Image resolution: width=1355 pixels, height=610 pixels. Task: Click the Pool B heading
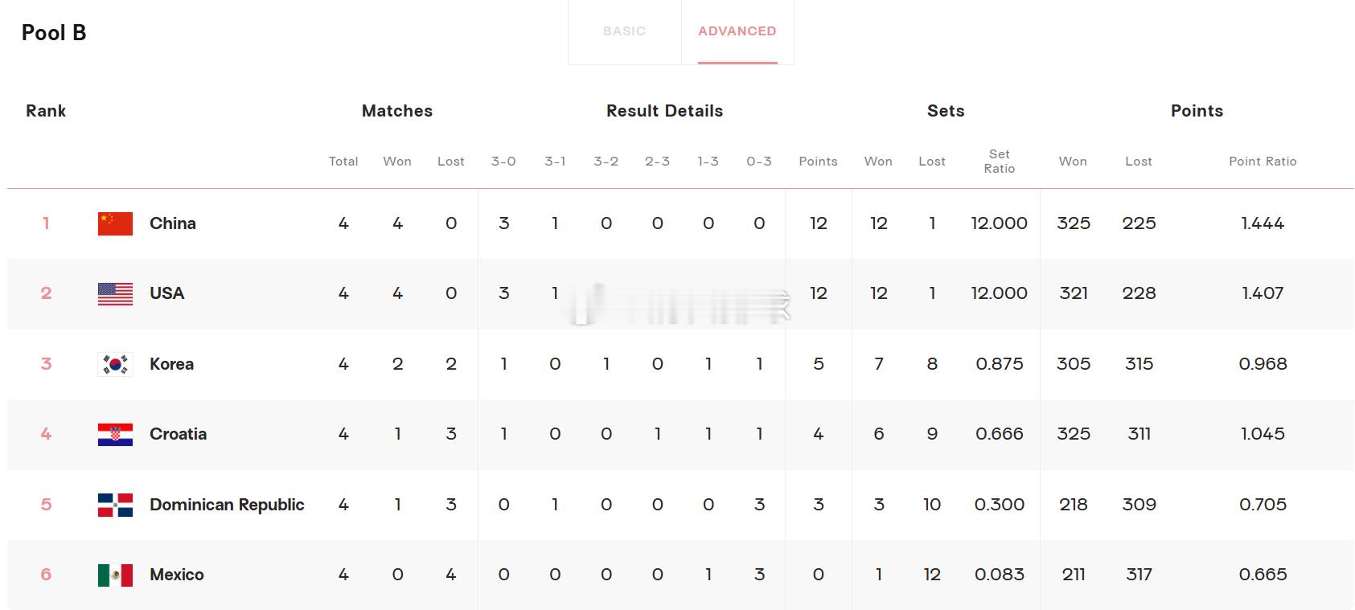(x=54, y=33)
